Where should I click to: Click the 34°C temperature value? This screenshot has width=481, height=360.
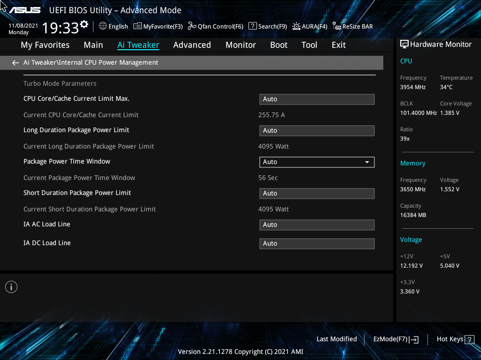pos(446,87)
